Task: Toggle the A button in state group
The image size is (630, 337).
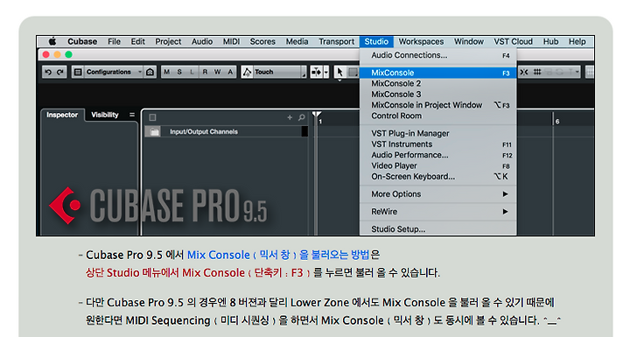Action: [230, 72]
